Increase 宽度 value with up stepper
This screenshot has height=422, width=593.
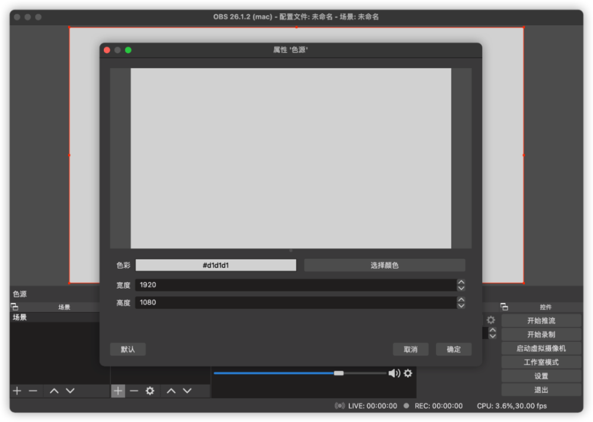[461, 282]
